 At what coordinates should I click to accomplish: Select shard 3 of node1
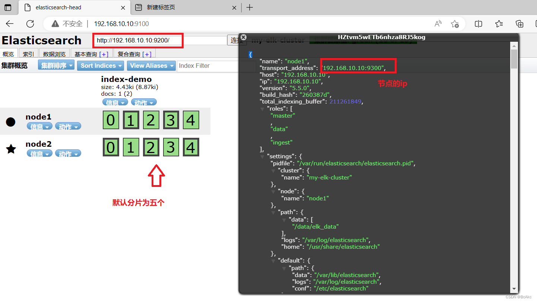[x=171, y=120]
